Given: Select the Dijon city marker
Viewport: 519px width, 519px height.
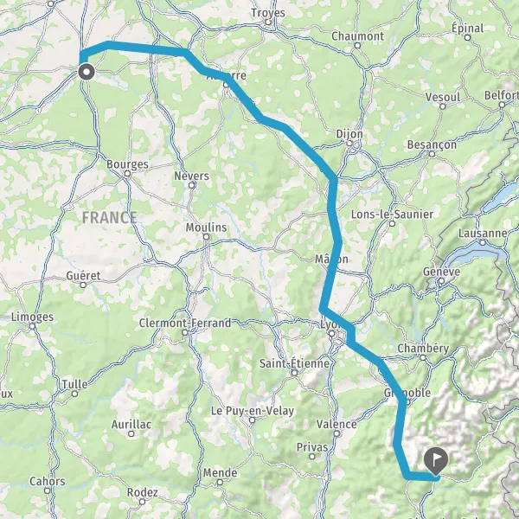Looking at the screenshot, I should 349,144.
